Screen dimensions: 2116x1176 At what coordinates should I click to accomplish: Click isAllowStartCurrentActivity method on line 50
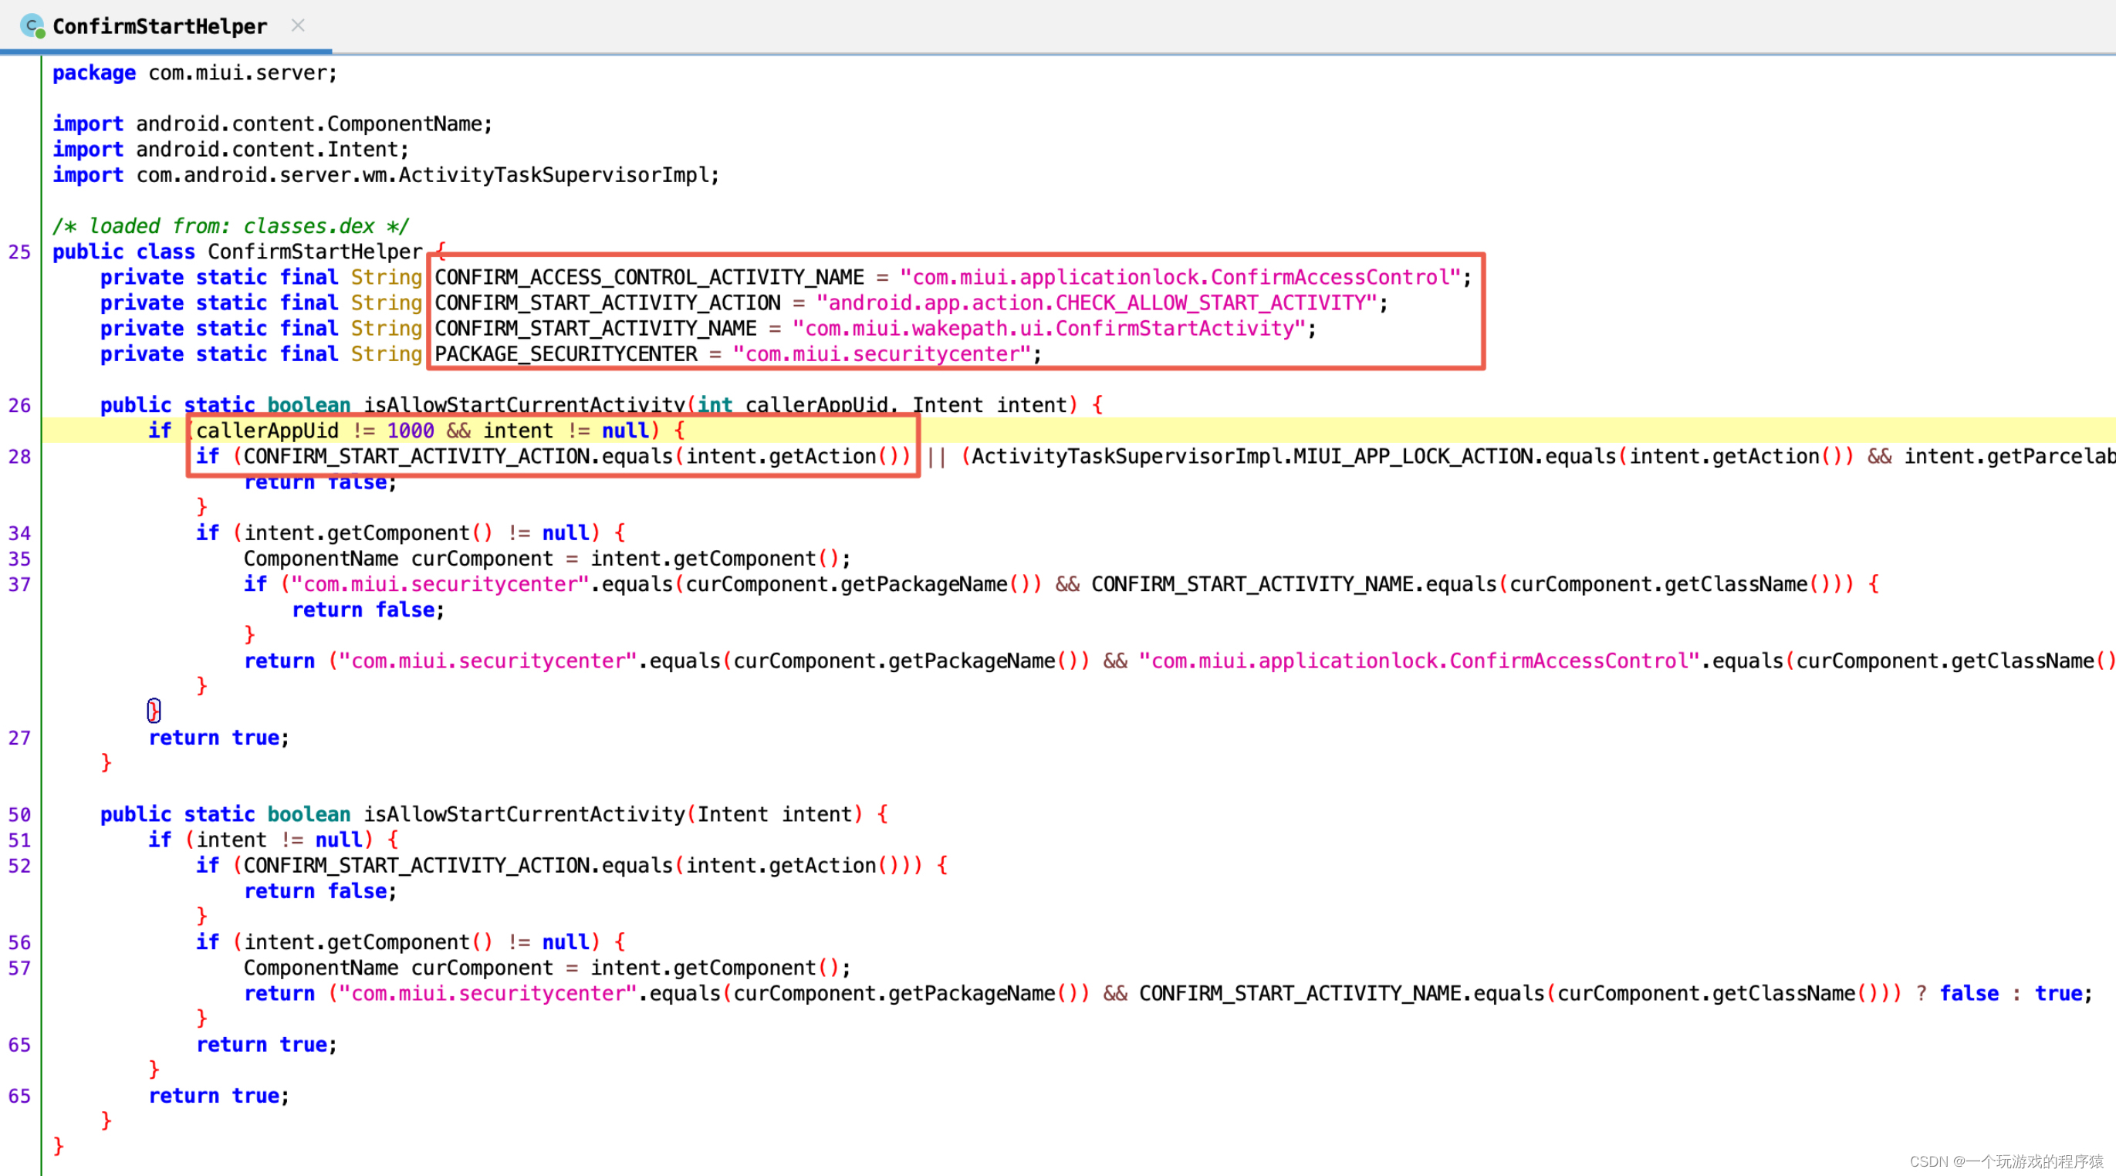(x=524, y=815)
